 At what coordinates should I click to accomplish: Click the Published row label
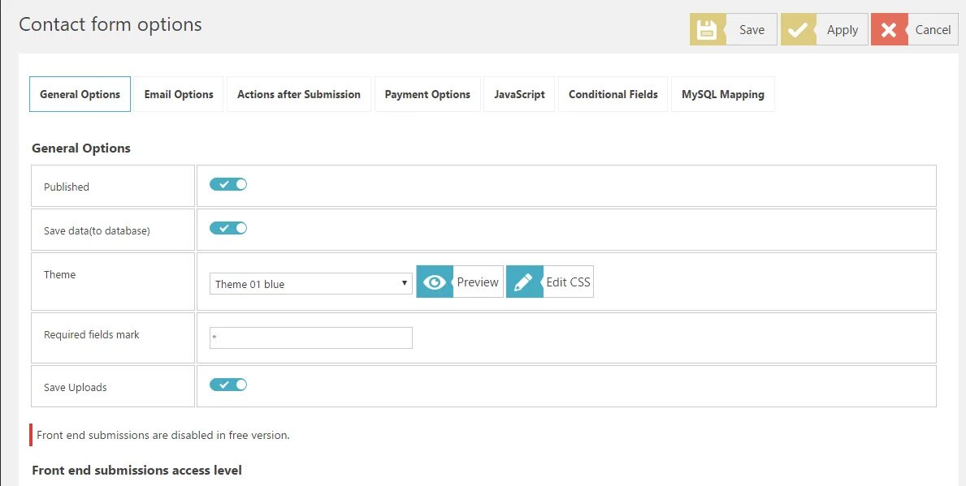pyautogui.click(x=67, y=187)
